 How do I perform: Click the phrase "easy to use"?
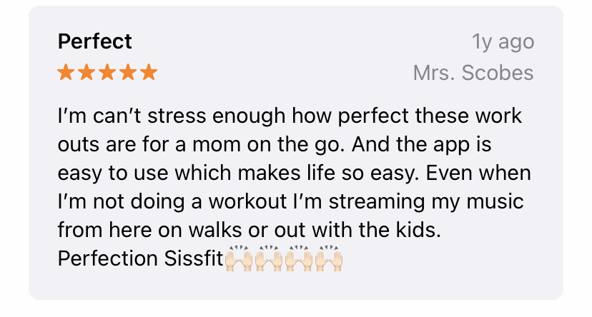pyautogui.click(x=113, y=173)
